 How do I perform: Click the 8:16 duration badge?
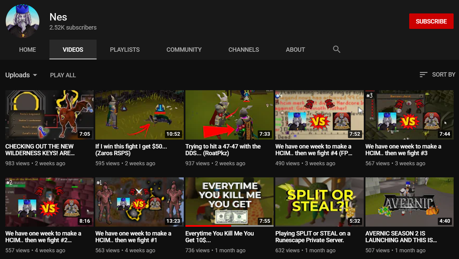click(x=84, y=221)
